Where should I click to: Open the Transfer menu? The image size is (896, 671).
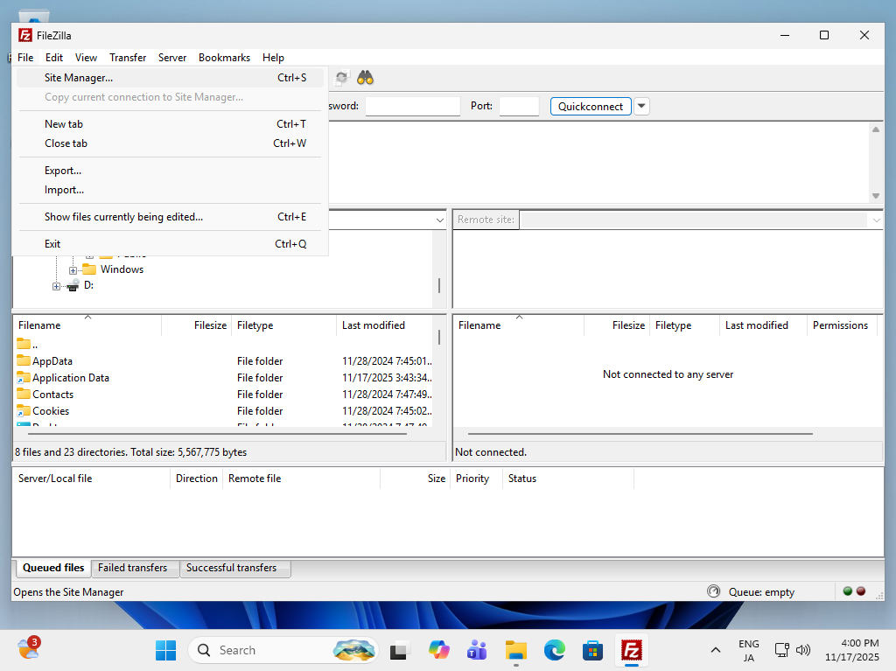[128, 57]
